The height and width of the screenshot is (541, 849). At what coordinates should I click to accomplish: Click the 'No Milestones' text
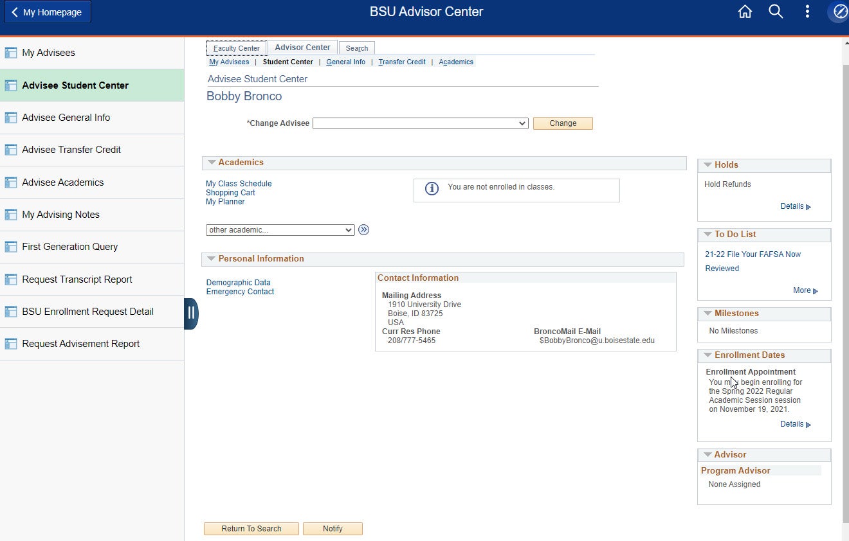click(733, 331)
